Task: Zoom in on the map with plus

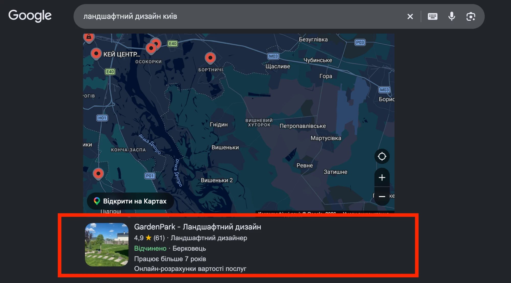Action: coord(382,177)
